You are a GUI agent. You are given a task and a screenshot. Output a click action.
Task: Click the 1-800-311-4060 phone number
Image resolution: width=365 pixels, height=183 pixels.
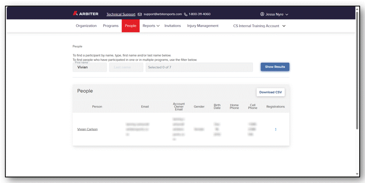point(200,14)
